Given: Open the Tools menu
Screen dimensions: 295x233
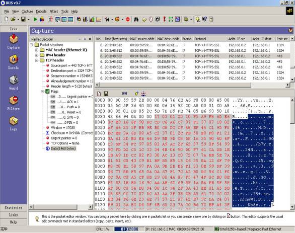Looking at the screenshot, I should click(x=65, y=12).
